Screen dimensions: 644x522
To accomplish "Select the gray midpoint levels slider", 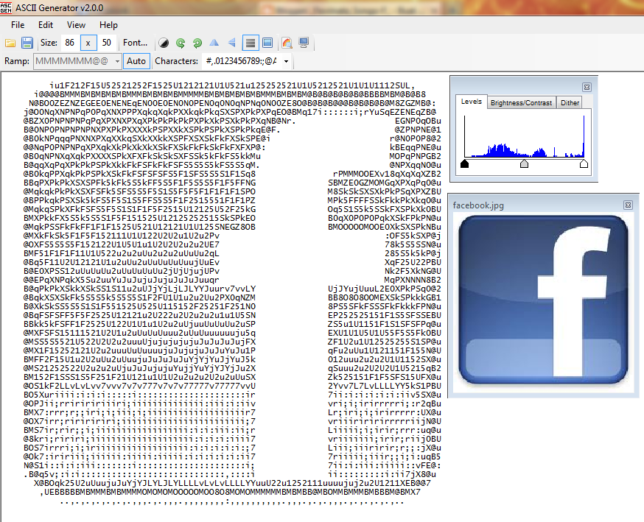I will (x=524, y=163).
